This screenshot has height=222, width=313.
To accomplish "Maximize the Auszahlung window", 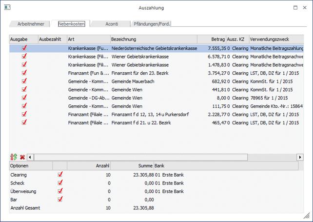I will pyautogui.click(x=294, y=8).
